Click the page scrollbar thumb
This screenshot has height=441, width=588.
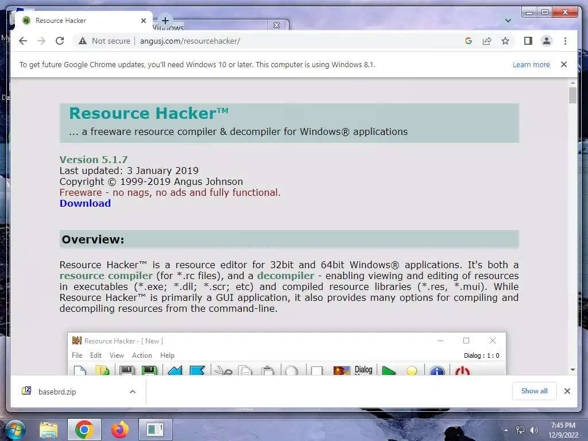(572, 95)
